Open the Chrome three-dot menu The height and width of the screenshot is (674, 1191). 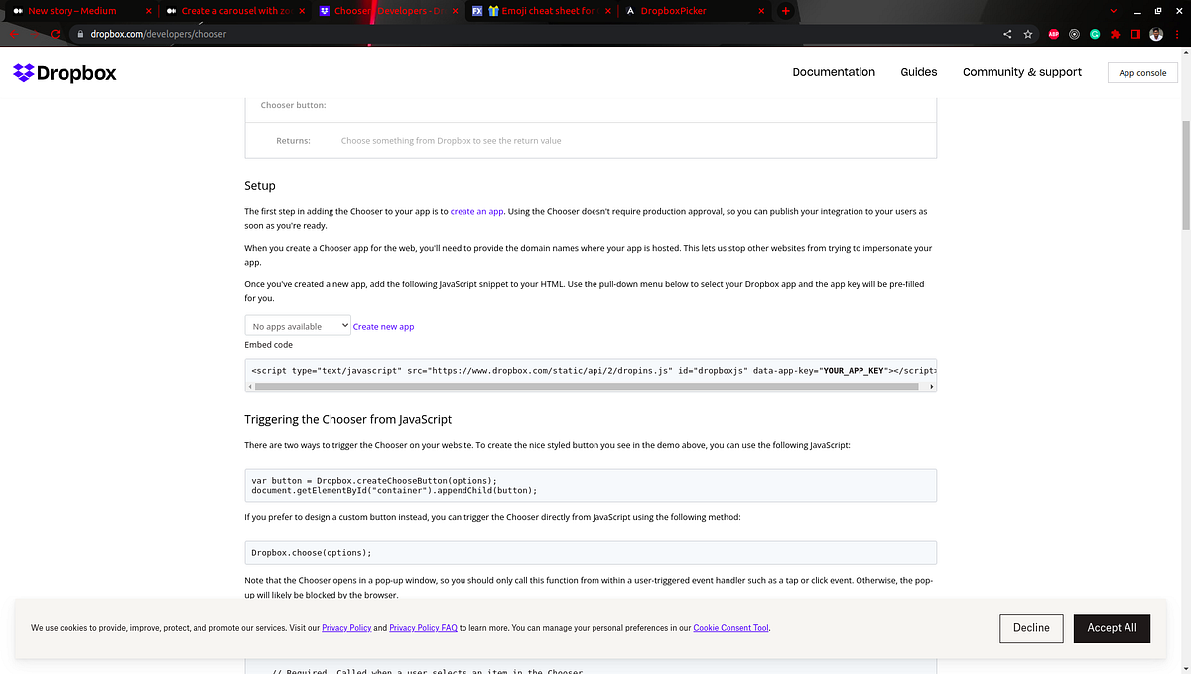point(1178,34)
